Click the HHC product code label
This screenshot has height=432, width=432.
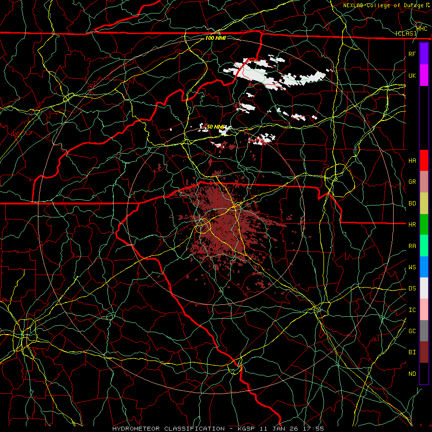[422, 29]
